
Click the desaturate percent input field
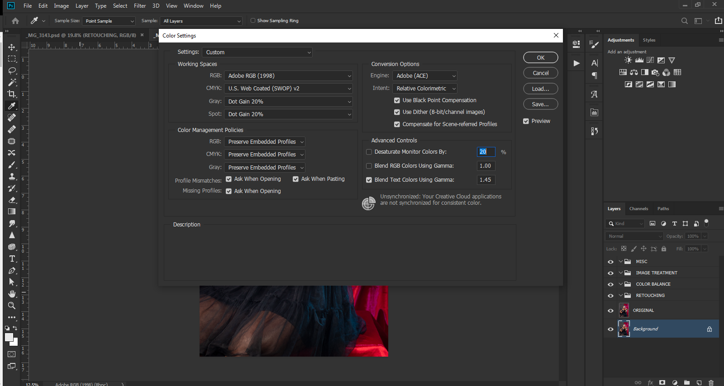[486, 152]
